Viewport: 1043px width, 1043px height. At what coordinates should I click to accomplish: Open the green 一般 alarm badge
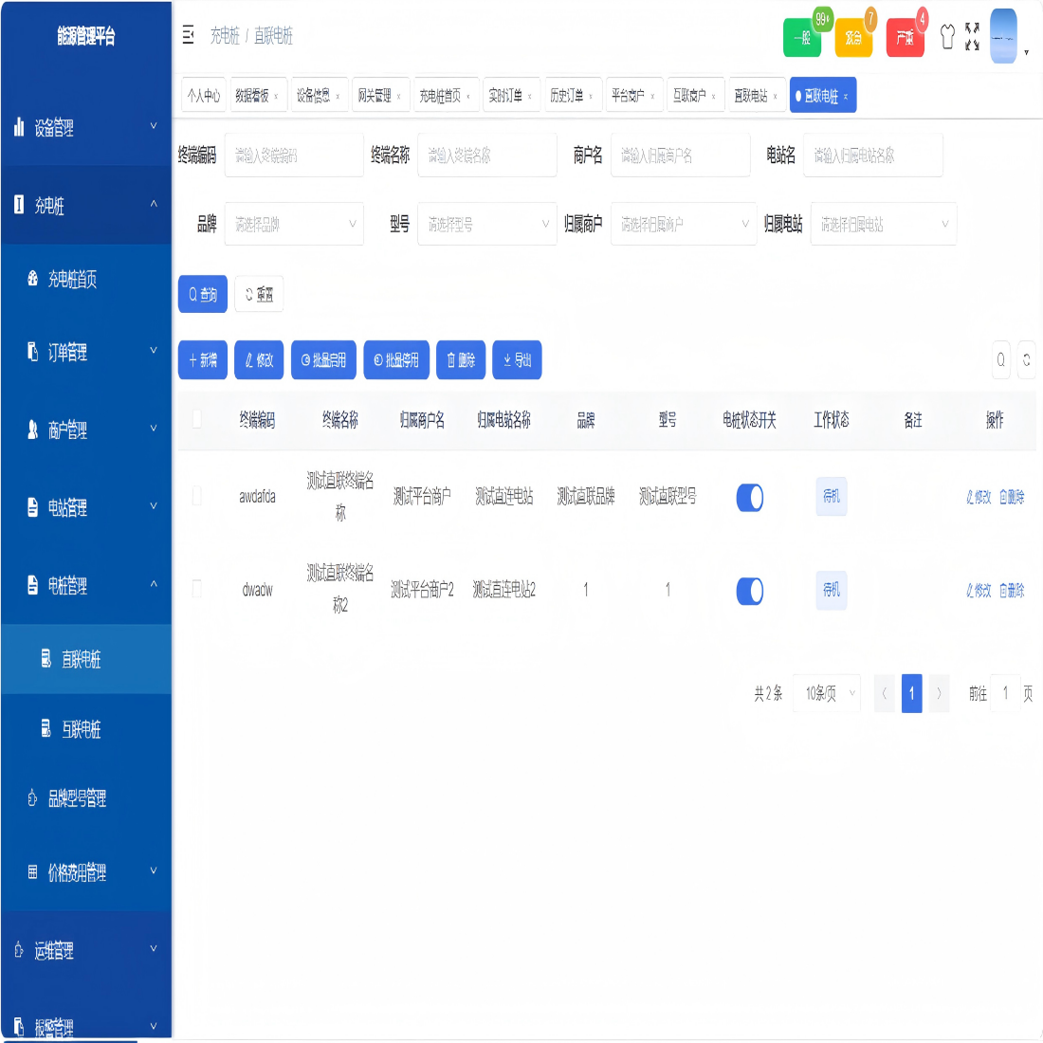click(801, 38)
